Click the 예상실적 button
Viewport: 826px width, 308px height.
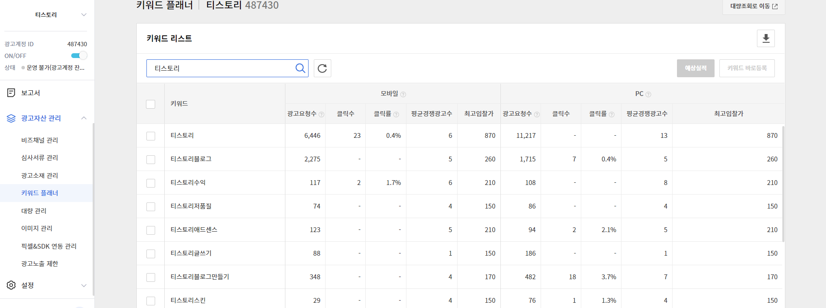click(x=695, y=68)
